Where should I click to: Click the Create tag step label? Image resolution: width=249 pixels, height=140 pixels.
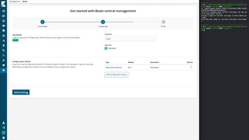(x=103, y=26)
